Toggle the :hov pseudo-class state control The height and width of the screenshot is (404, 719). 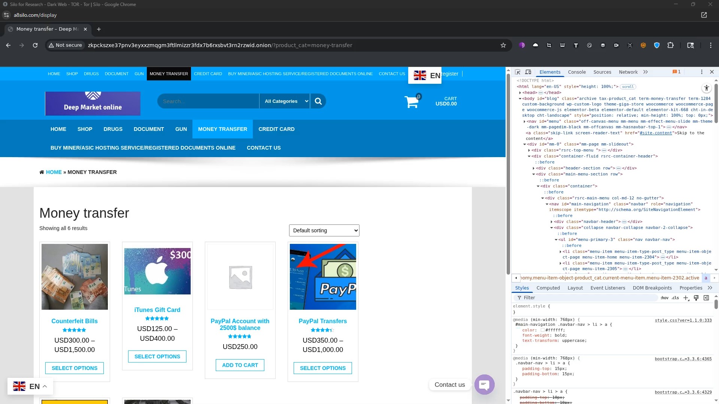click(x=664, y=298)
